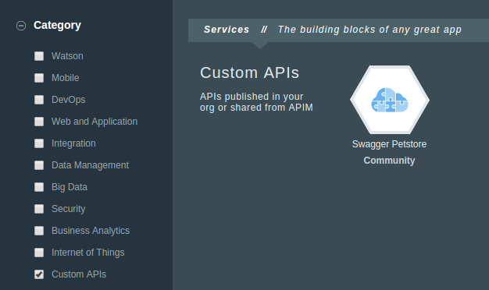This screenshot has height=290, width=489.
Task: Enable the DevOps category filter
Action: (39, 100)
